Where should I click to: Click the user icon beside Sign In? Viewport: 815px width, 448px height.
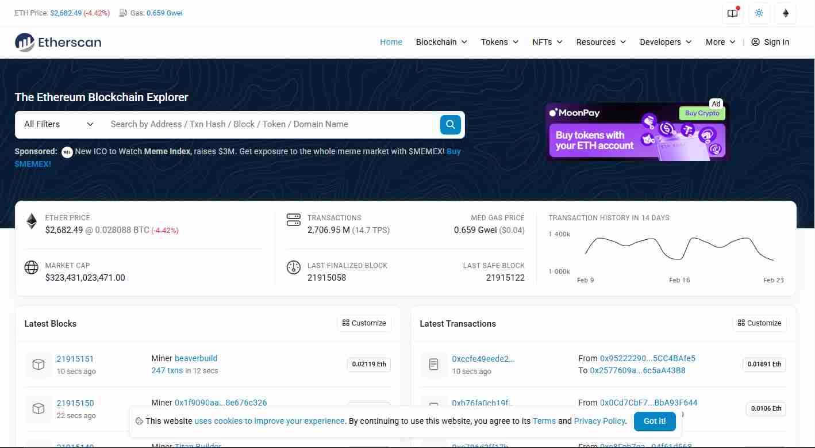click(756, 42)
